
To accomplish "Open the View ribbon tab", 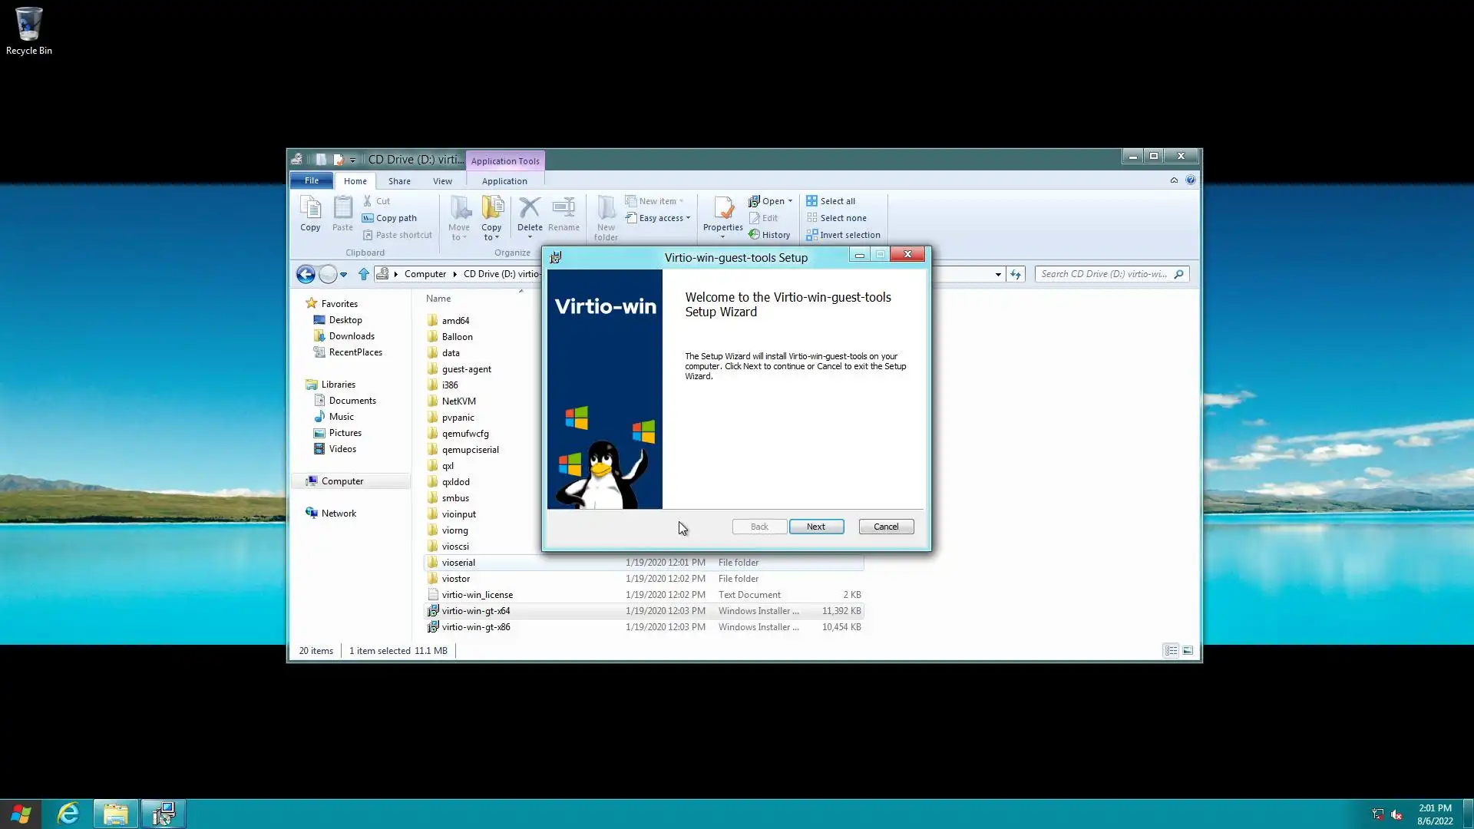I will [442, 181].
